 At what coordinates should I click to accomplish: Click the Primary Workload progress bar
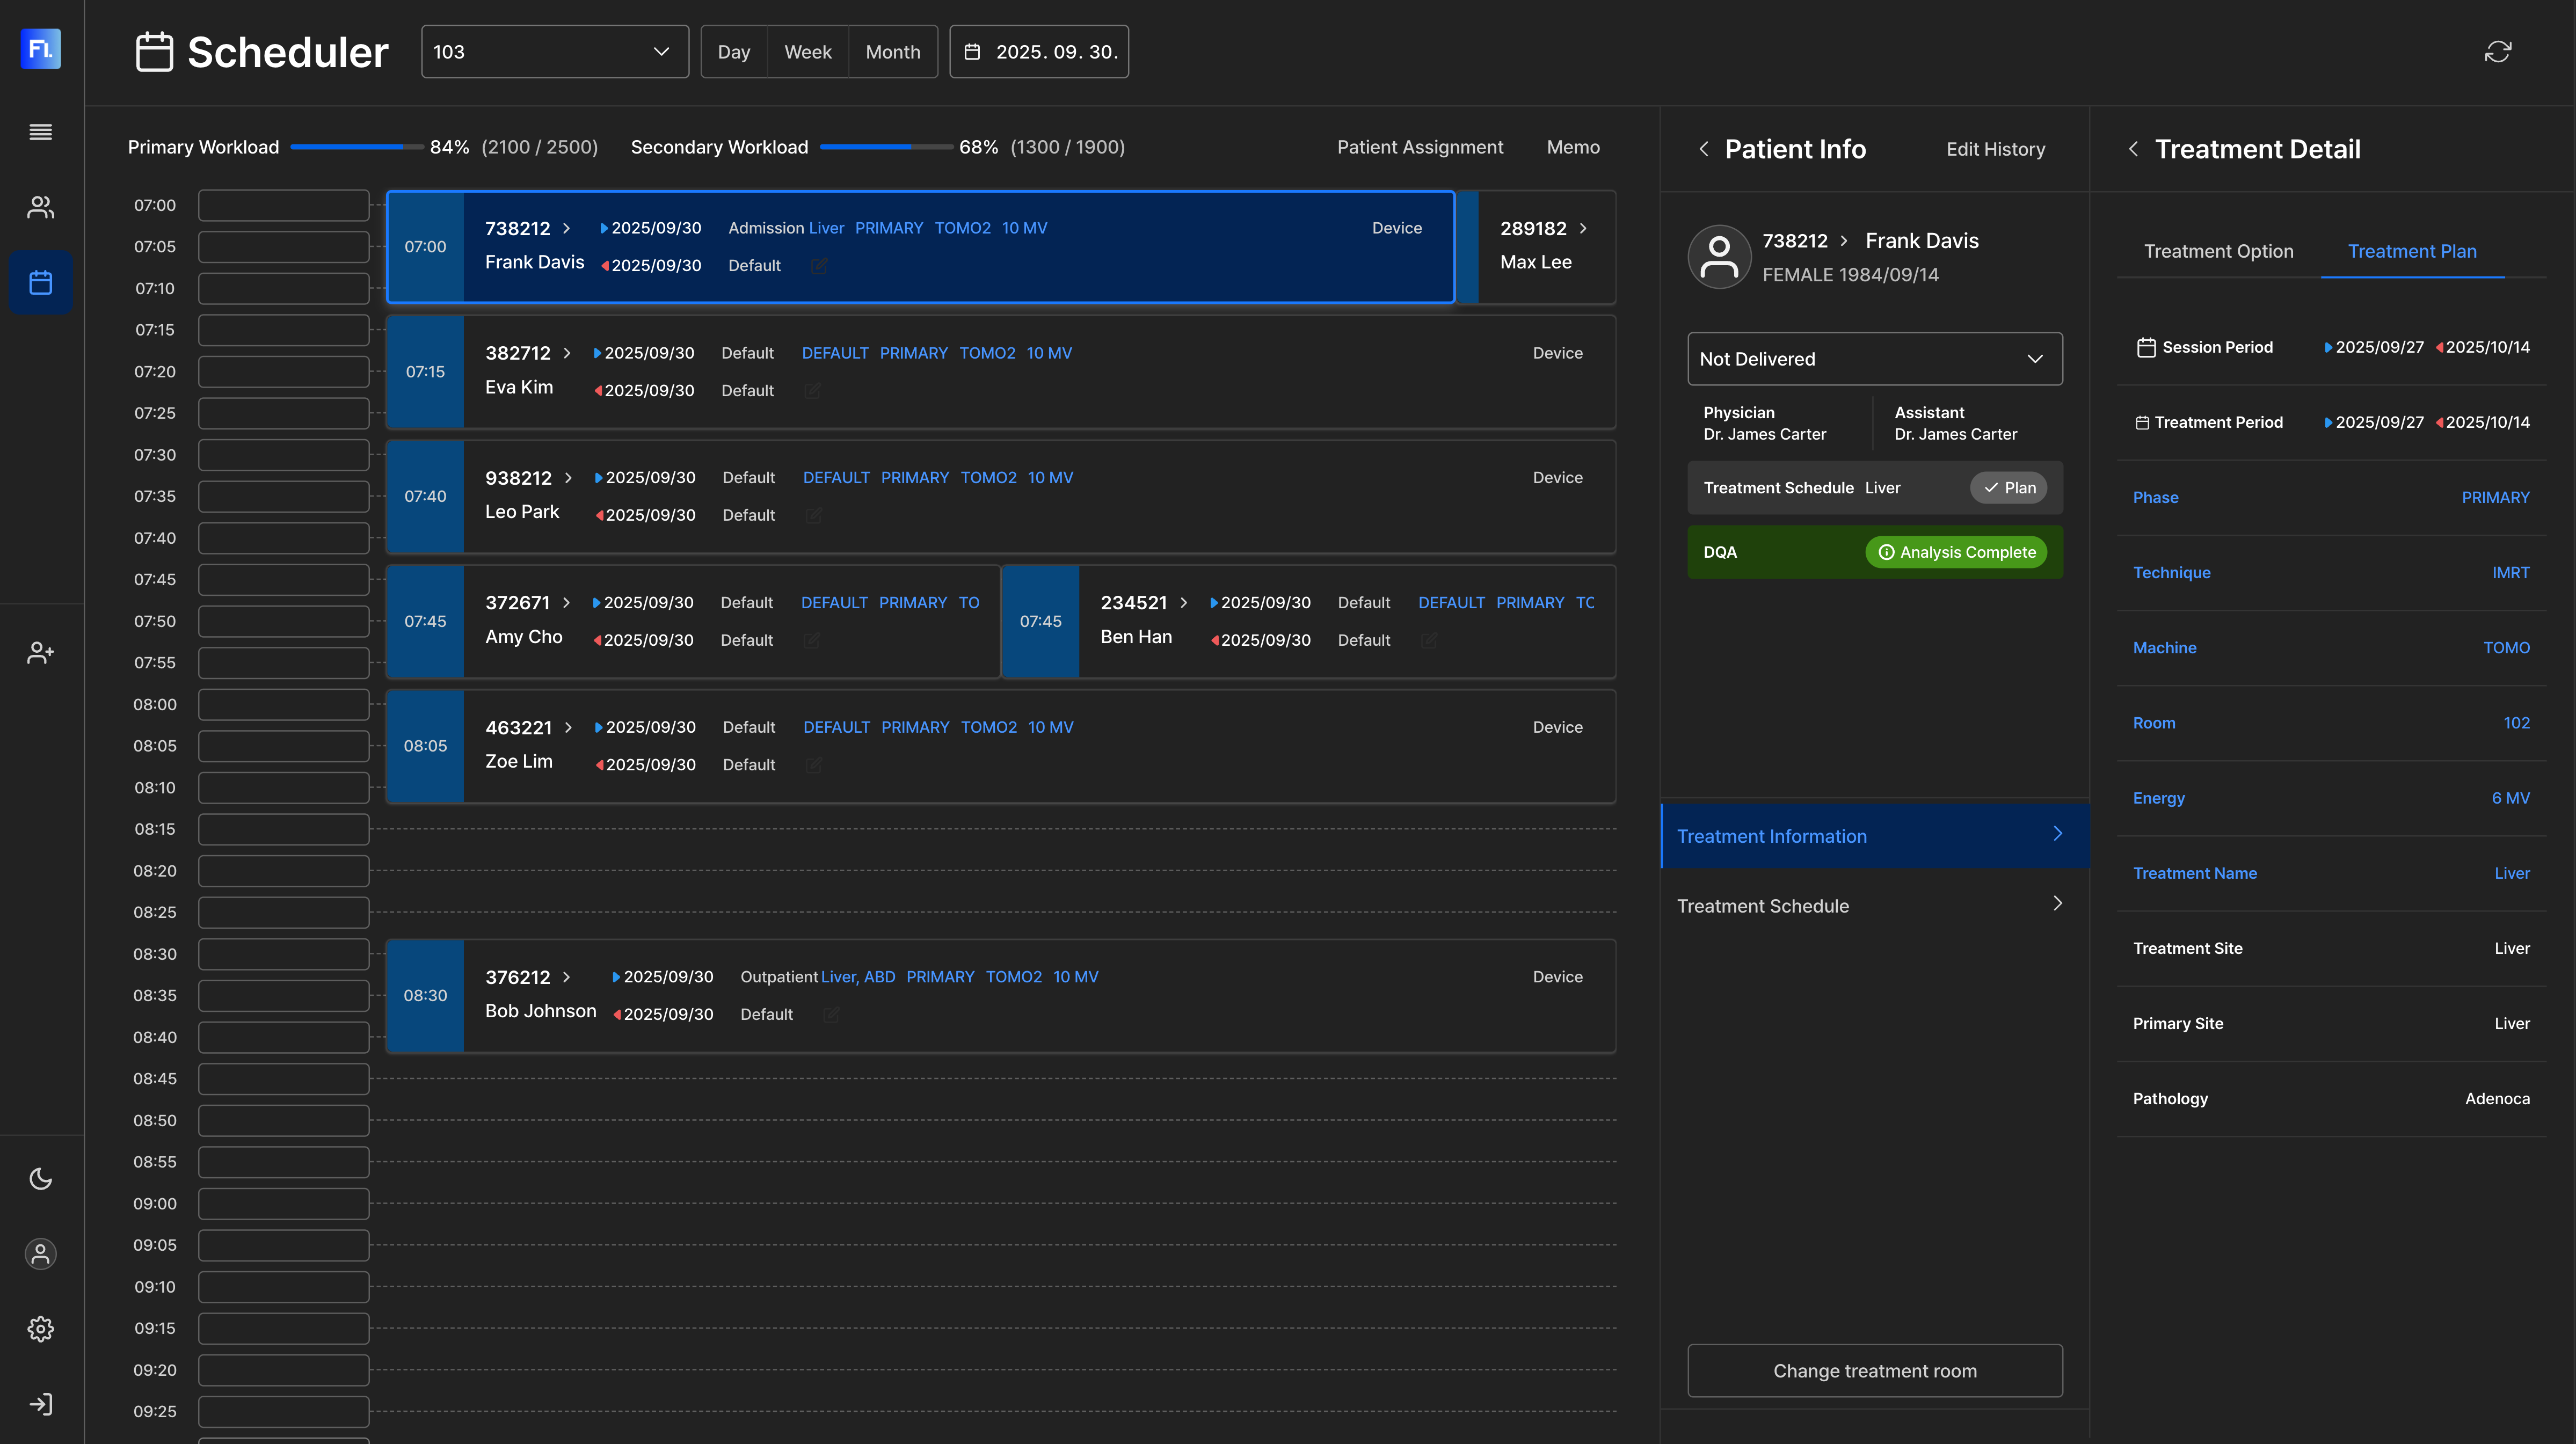pos(356,147)
